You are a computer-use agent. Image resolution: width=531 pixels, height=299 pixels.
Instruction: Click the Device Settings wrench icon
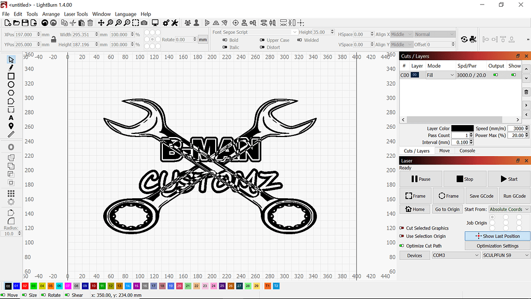click(x=175, y=23)
